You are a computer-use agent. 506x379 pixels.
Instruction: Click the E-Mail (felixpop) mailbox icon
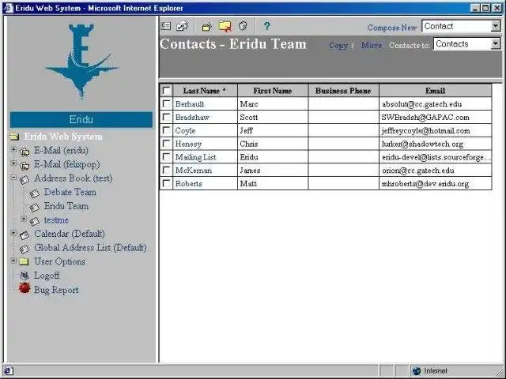pos(25,166)
